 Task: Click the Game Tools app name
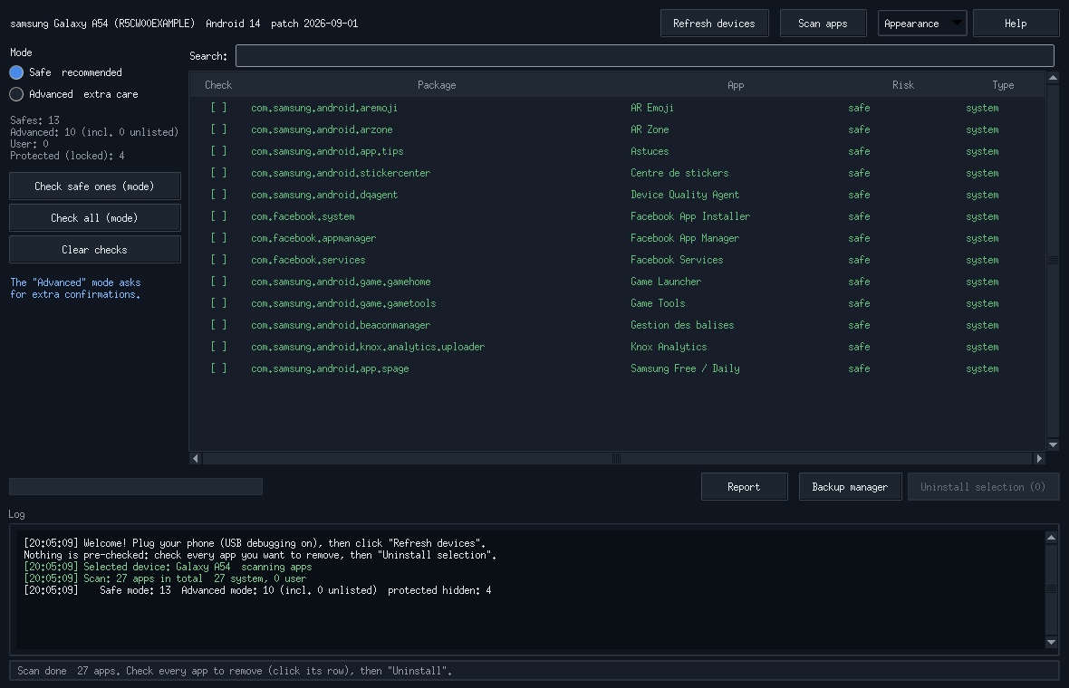tap(658, 303)
